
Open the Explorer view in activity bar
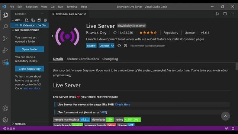point(5,15)
